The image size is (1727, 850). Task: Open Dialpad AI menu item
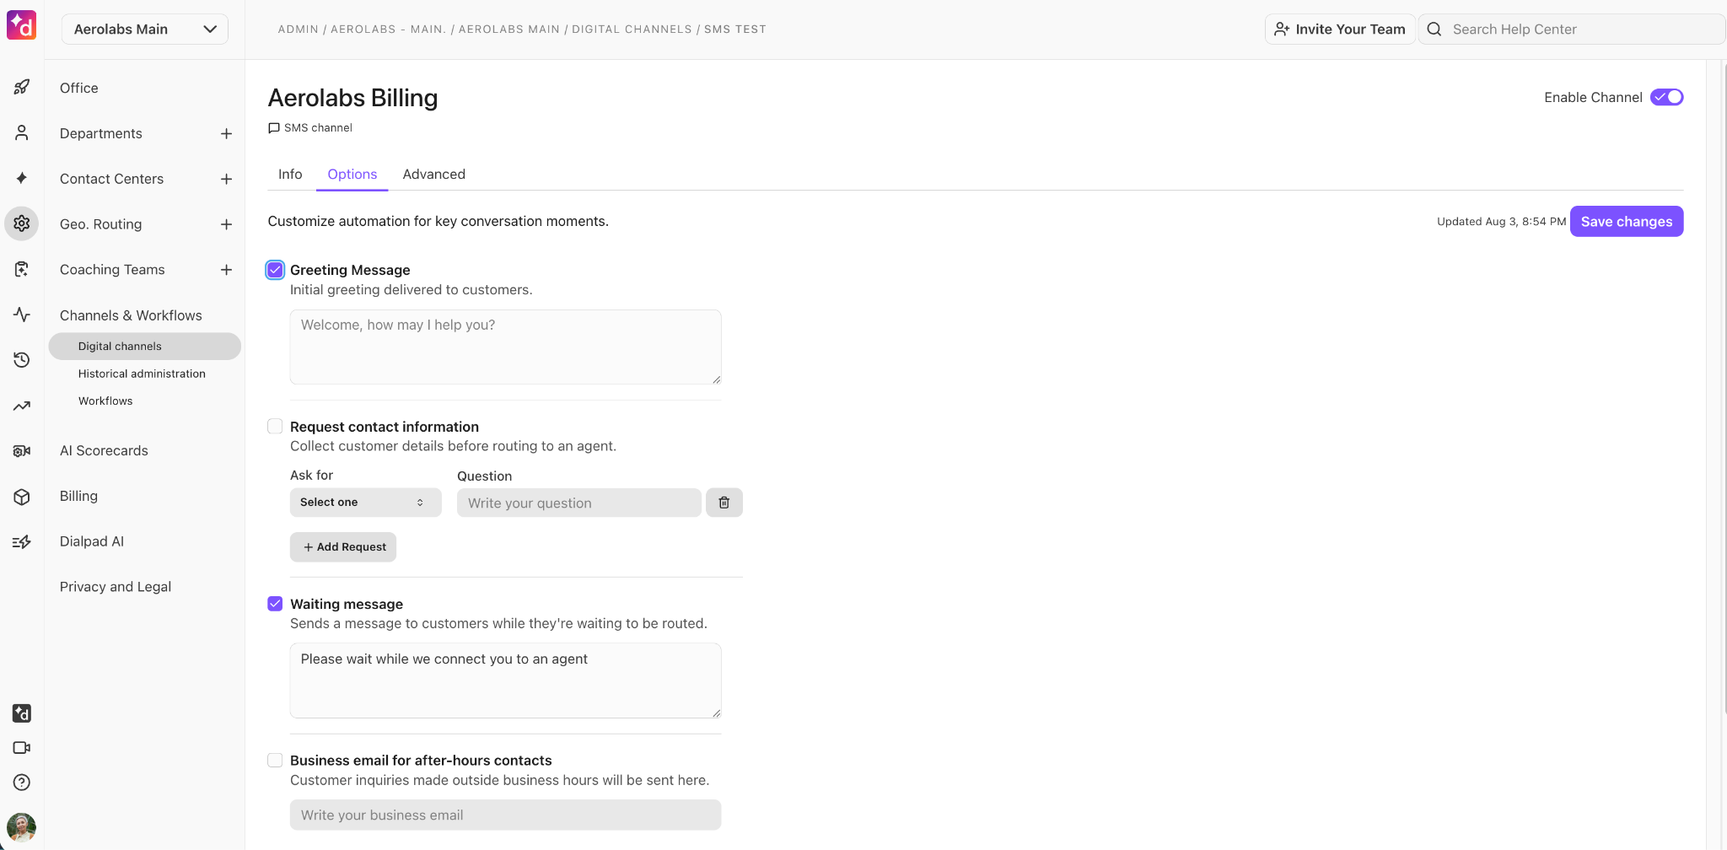[92, 542]
